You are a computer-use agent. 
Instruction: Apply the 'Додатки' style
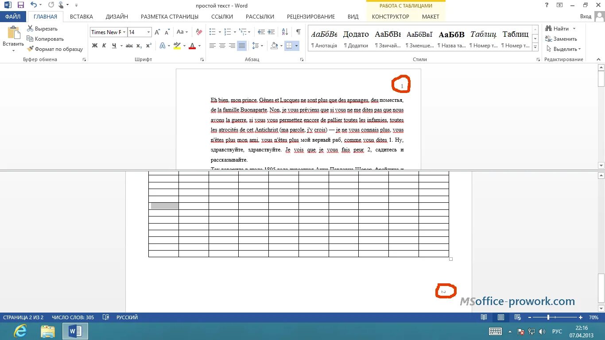coord(356,39)
